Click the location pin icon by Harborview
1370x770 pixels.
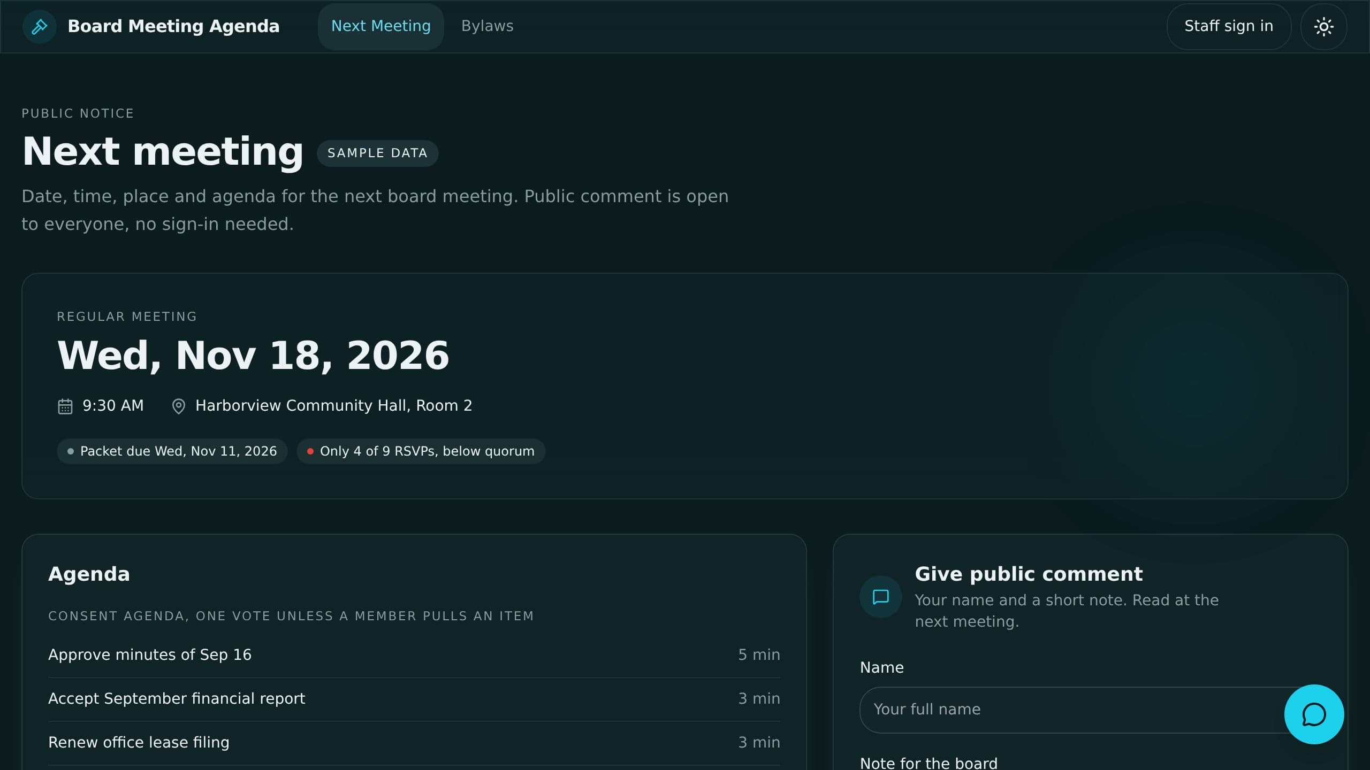click(179, 406)
